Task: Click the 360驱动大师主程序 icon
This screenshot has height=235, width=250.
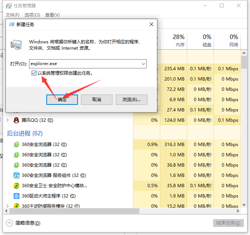Action: click(x=17, y=196)
